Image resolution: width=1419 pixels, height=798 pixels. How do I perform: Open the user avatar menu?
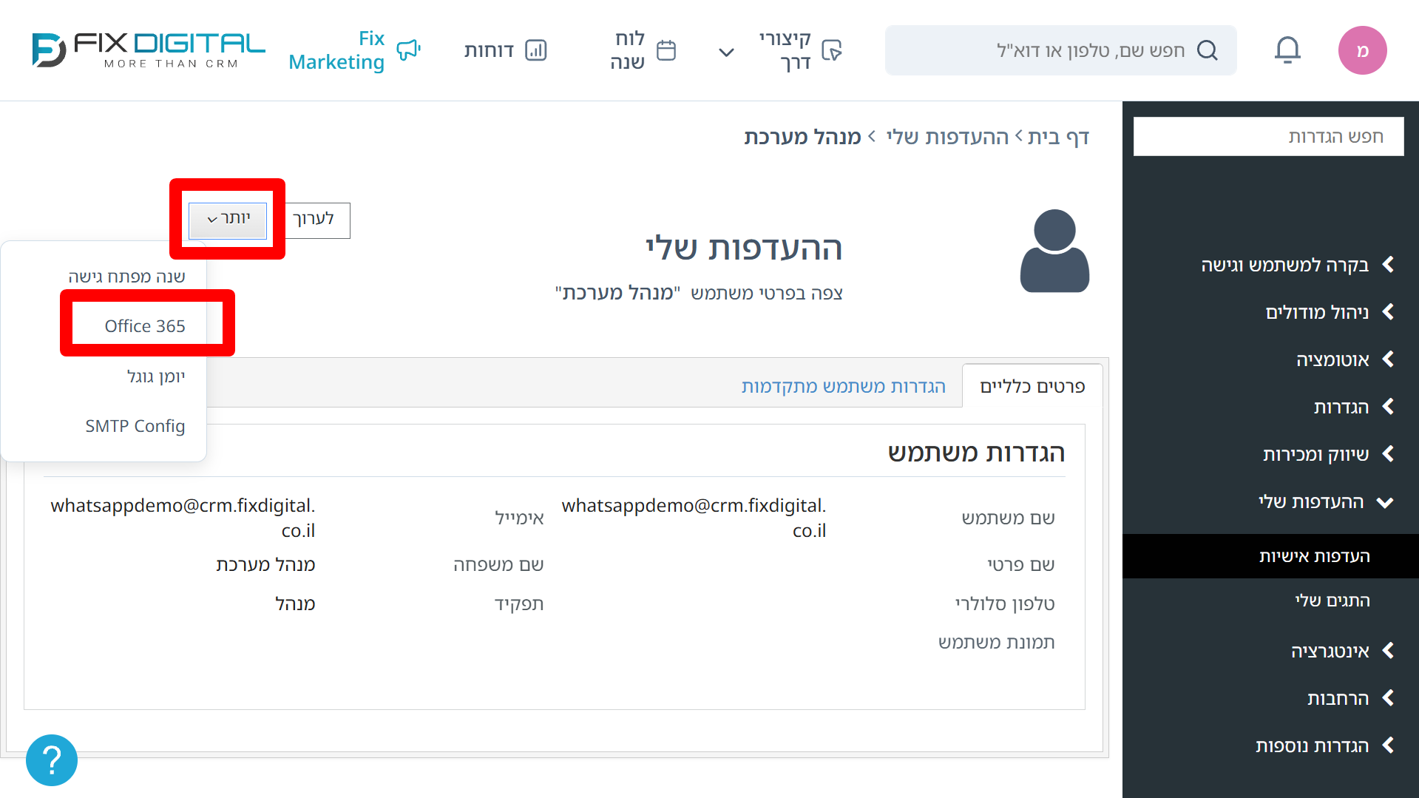coord(1362,50)
